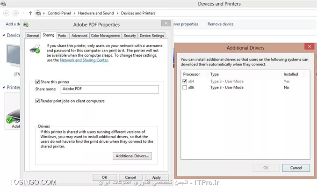Screen dimensions: 317x192
Task: Go back with the Explorer back arrow
Action: click(x=6, y=13)
